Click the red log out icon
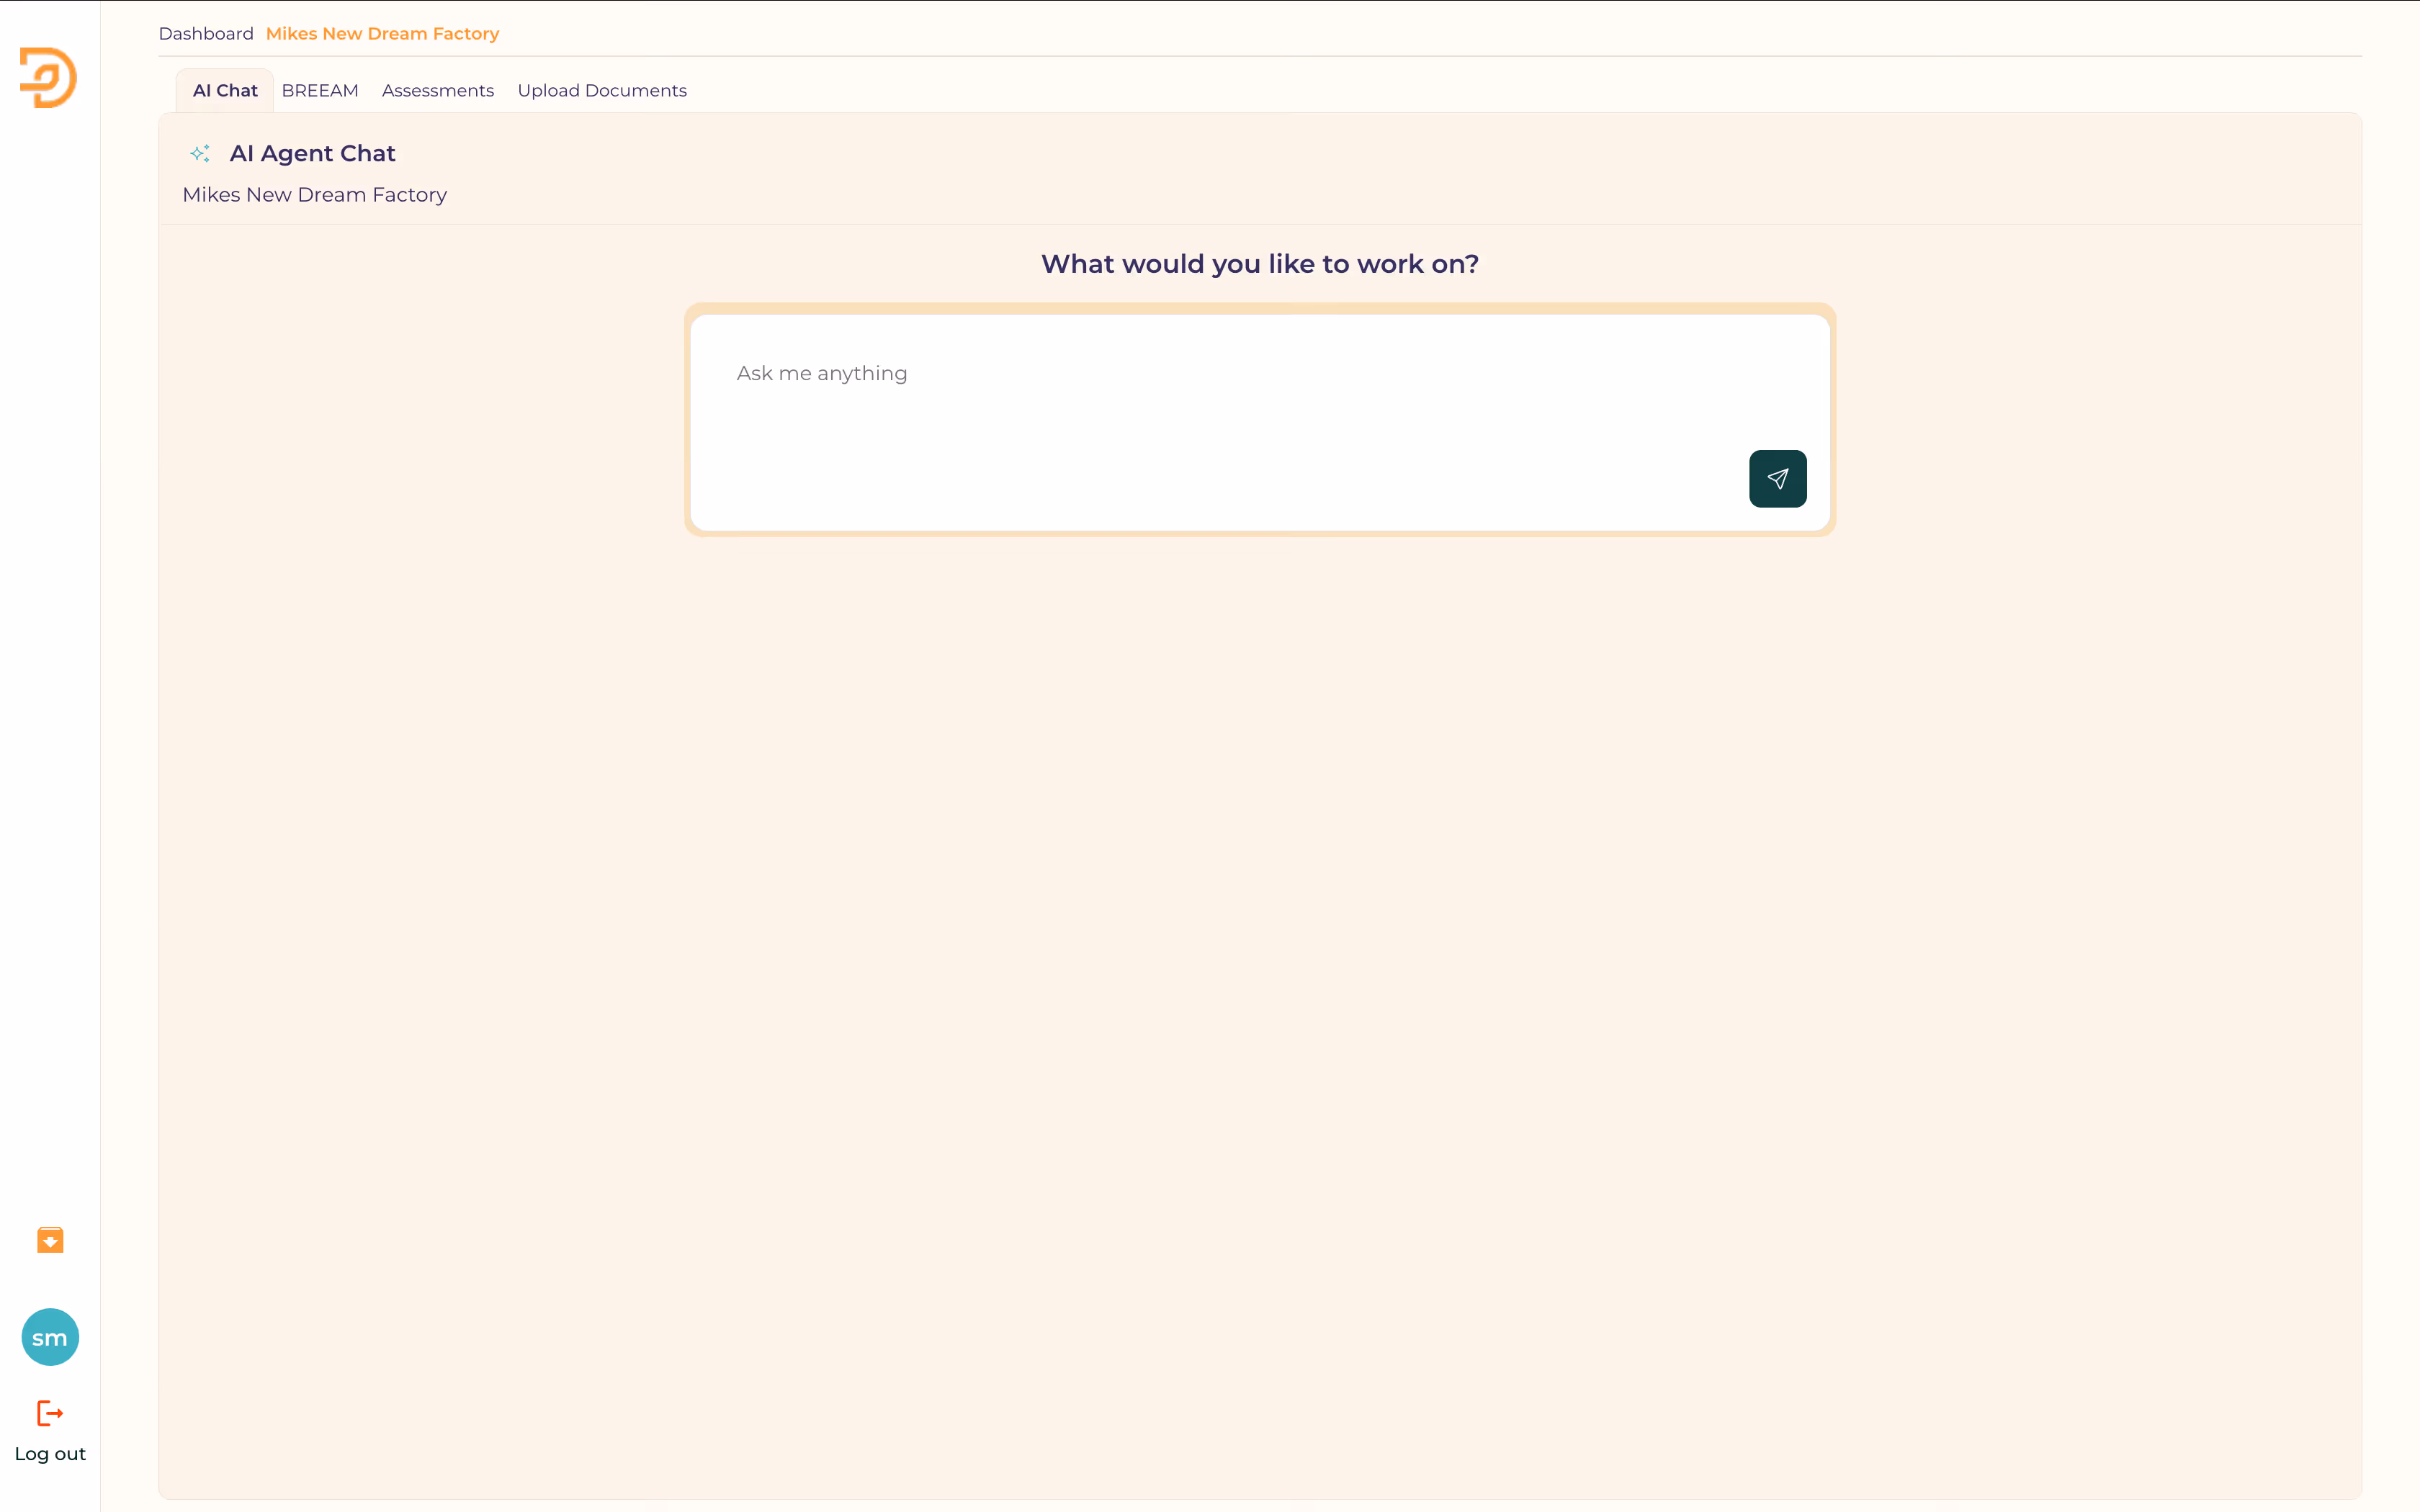The height and width of the screenshot is (1512, 2420). pos(50,1413)
